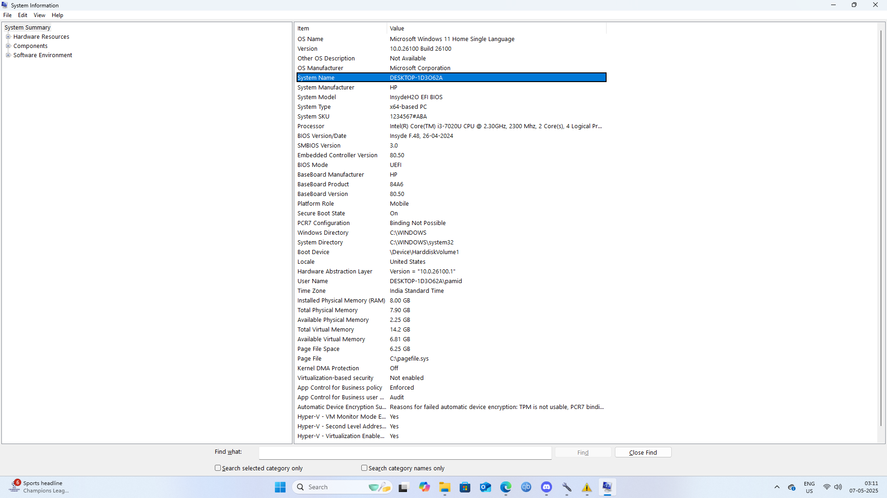Open Microsoft Edge browser
Screen dimensions: 887x498
coord(506,487)
